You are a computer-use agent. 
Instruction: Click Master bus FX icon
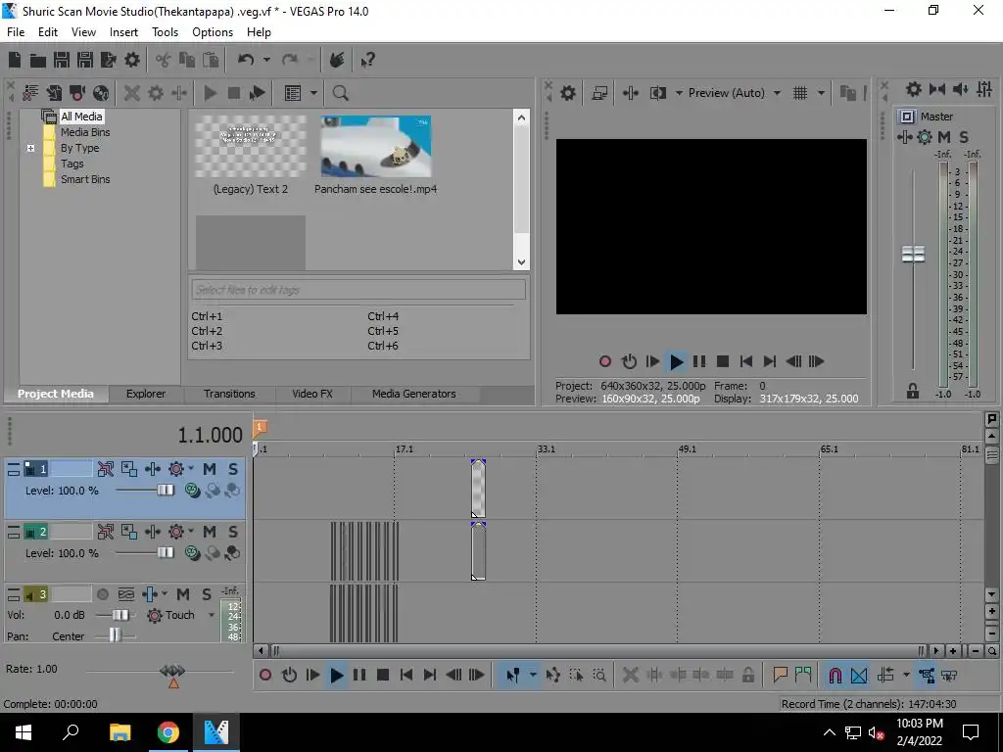coord(925,137)
